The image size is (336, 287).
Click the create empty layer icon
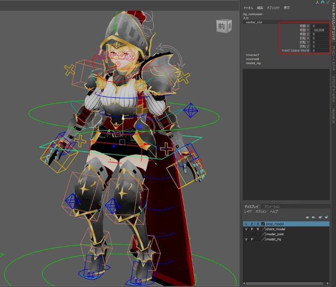pos(320,217)
